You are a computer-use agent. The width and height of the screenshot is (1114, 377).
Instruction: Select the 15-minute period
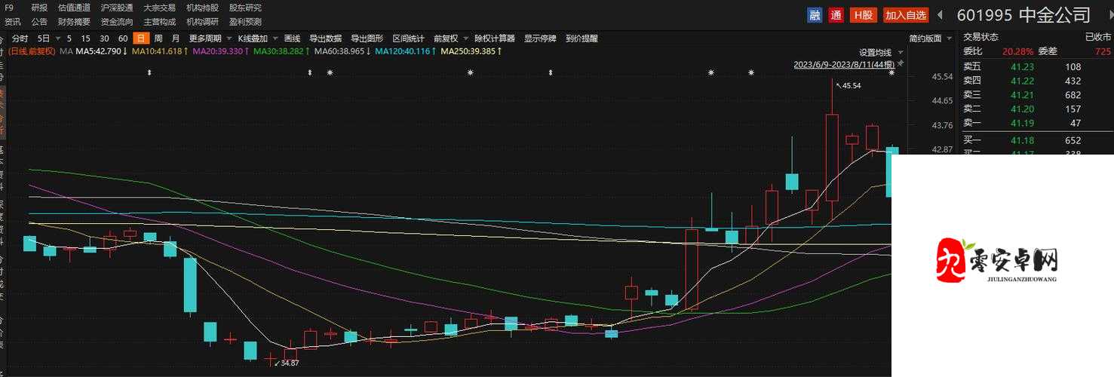click(86, 38)
